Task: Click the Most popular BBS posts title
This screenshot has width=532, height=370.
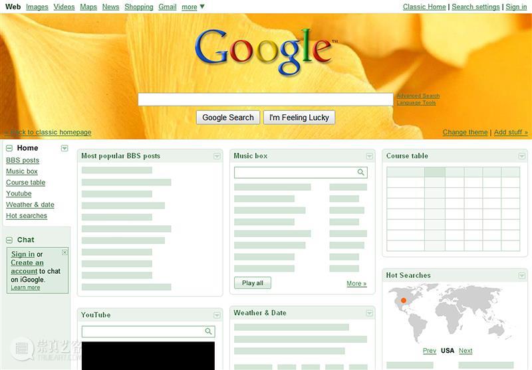Action: point(120,156)
